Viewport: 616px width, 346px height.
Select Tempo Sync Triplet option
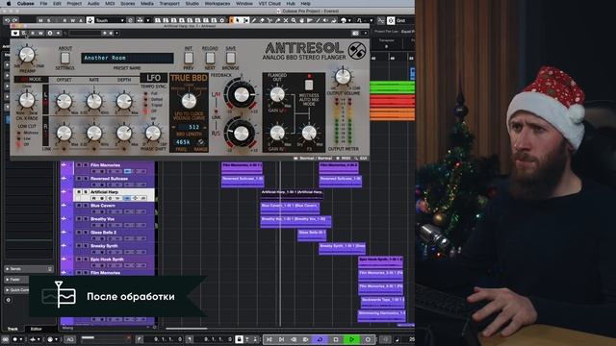(x=145, y=106)
